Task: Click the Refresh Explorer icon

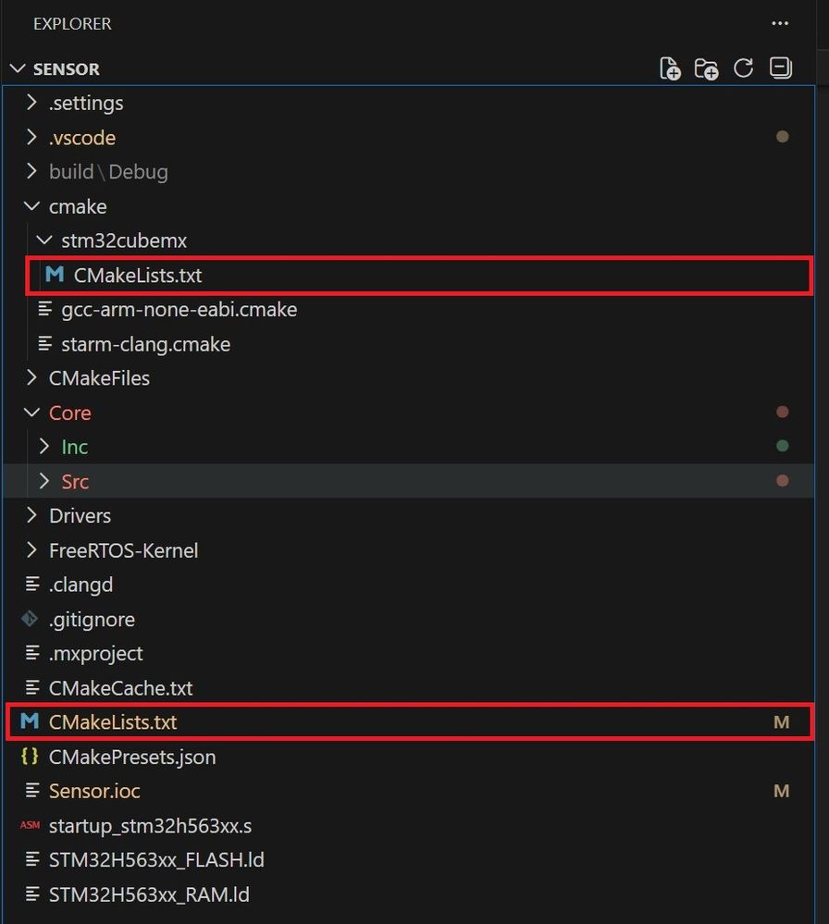Action: pyautogui.click(x=744, y=68)
